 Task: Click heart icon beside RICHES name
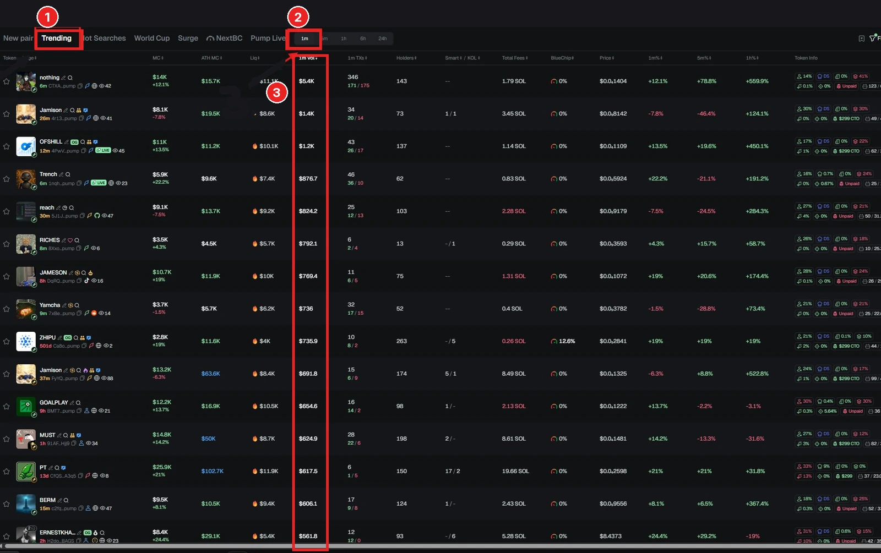pyautogui.click(x=70, y=240)
